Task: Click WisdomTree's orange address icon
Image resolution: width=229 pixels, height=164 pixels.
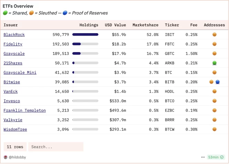Action: pos(214,129)
